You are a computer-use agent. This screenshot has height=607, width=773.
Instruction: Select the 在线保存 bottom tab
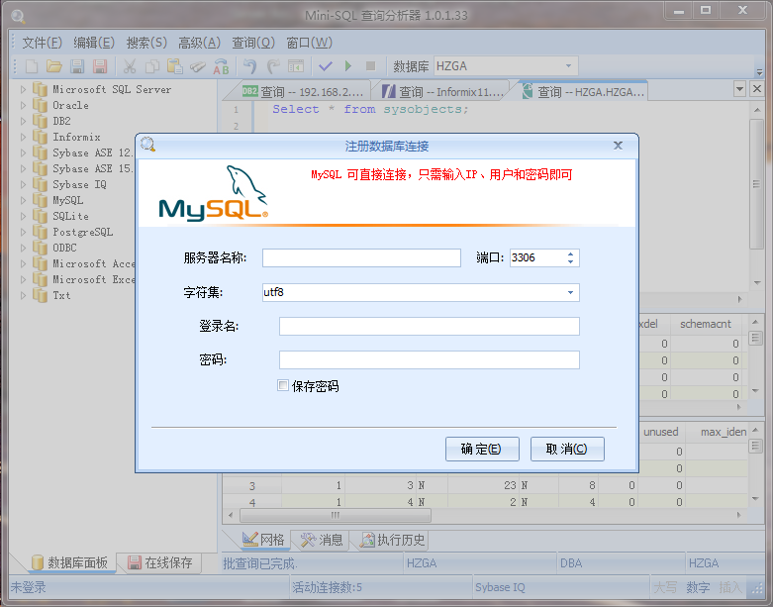159,562
